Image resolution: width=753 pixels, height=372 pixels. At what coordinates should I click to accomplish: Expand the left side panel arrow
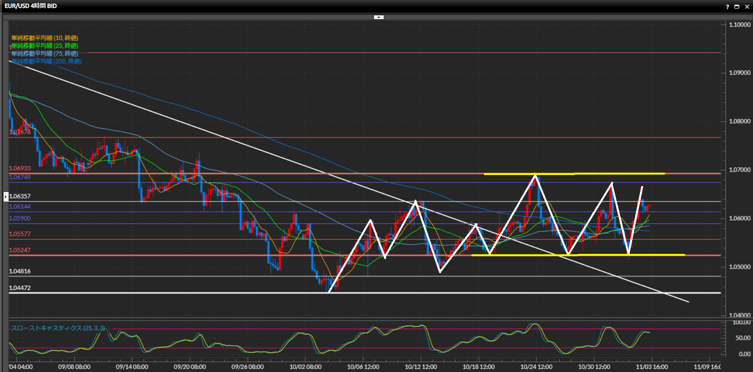pos(6,196)
